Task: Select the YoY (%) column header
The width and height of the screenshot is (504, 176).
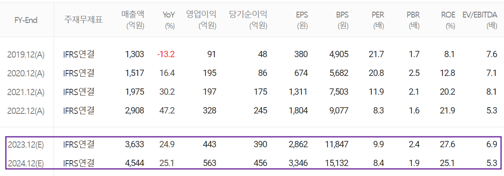Action: tap(169, 20)
